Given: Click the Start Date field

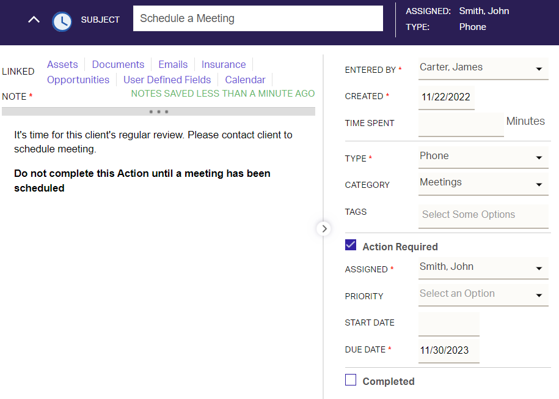Looking at the screenshot, I should [449, 324].
